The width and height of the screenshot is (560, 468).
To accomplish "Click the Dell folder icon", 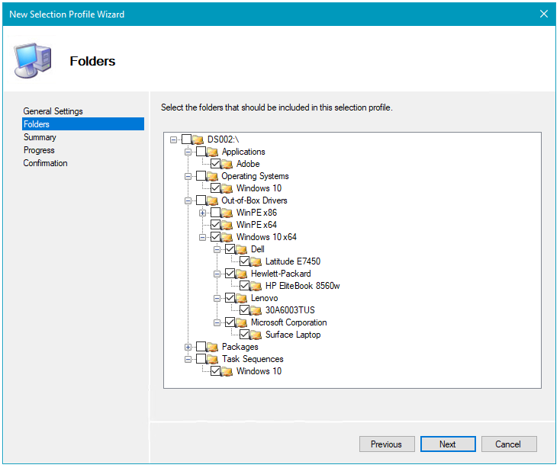I will tap(242, 249).
